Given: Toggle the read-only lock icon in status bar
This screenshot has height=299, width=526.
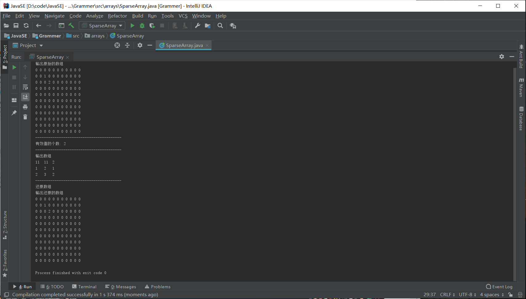Looking at the screenshot, I should click(x=511, y=295).
